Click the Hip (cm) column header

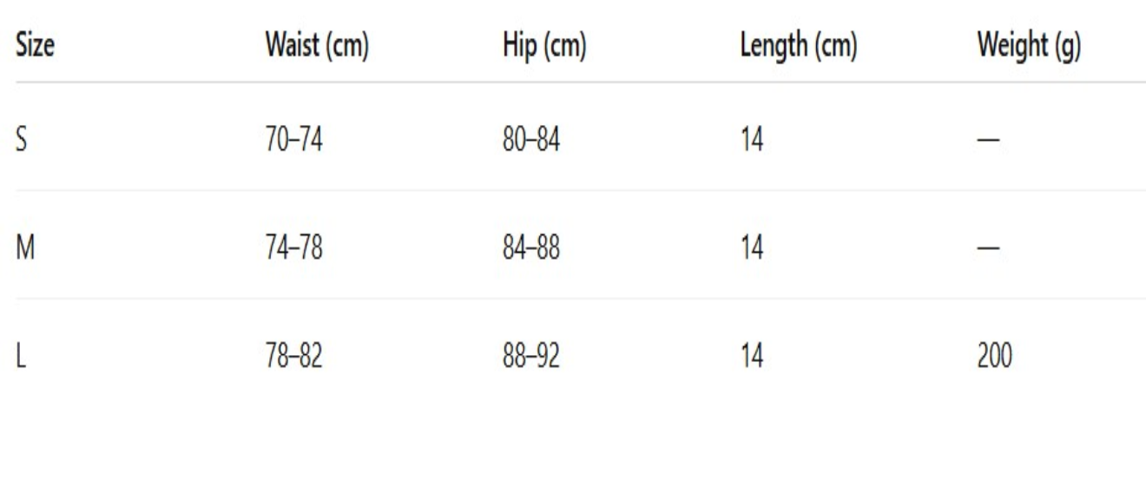543,48
